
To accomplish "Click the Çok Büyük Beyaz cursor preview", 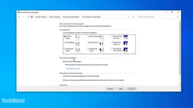I will [78, 50].
